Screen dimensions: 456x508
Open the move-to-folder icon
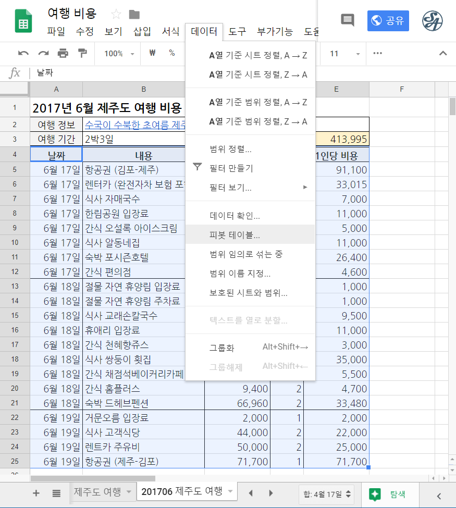(x=134, y=14)
